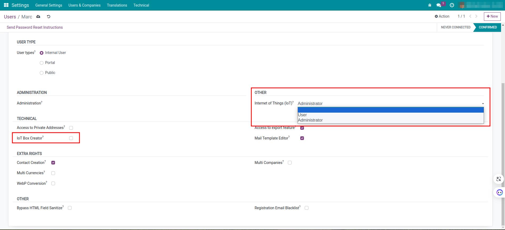Image resolution: width=505 pixels, height=230 pixels.
Task: Click the New button
Action: tap(492, 16)
